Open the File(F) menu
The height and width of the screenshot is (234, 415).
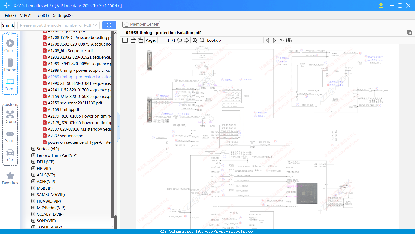tap(10, 16)
